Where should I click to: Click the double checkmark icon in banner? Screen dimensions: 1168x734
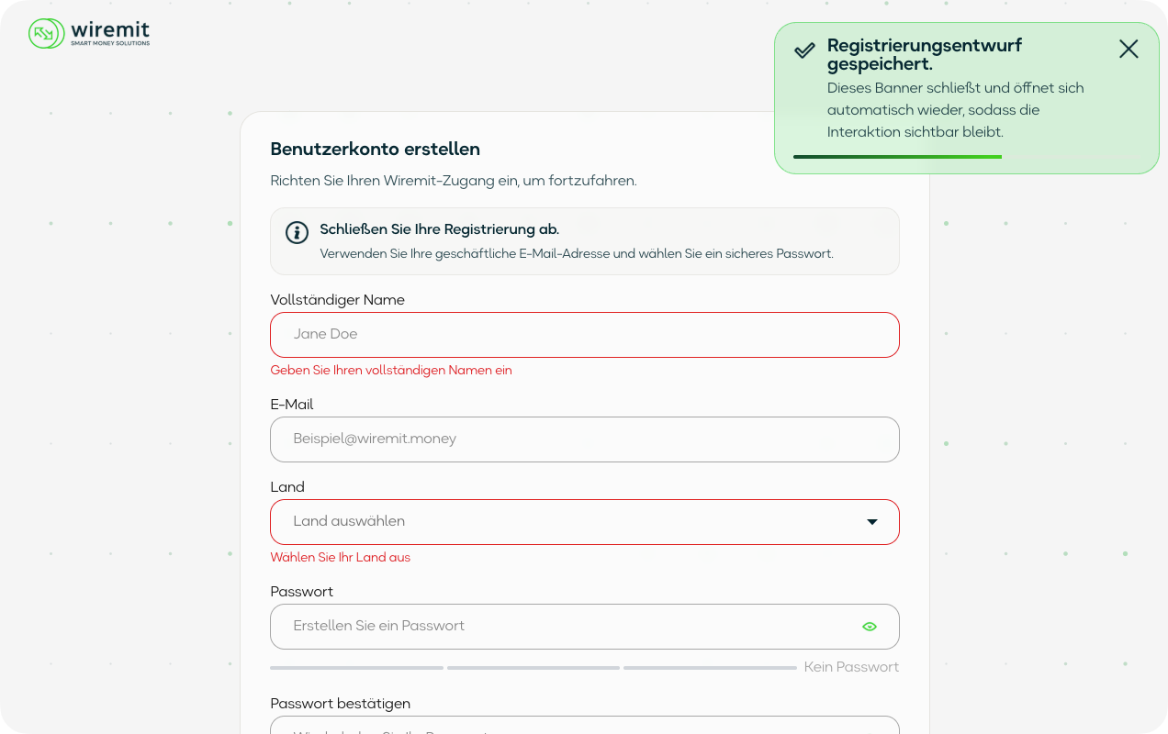[804, 50]
